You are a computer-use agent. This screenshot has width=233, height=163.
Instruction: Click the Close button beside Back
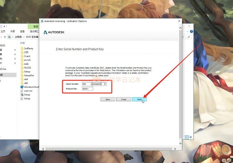124,99
